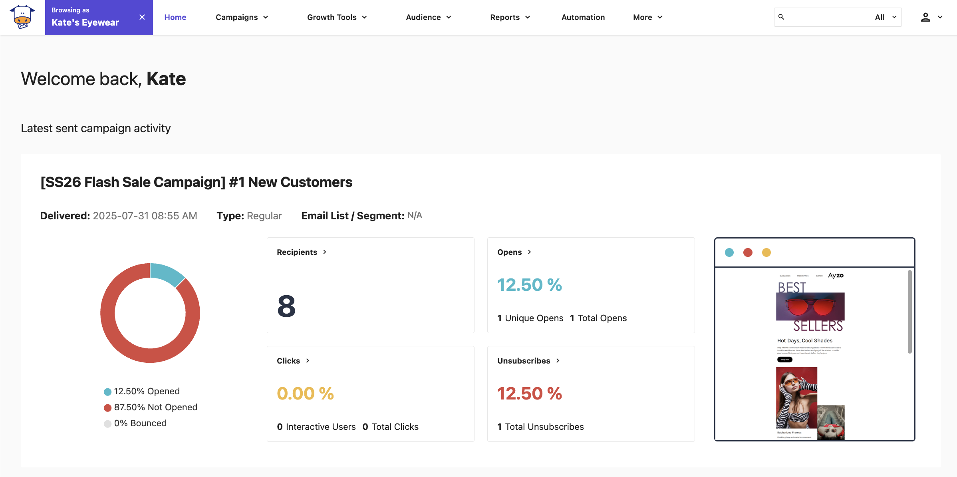Image resolution: width=957 pixels, height=477 pixels.
Task: Click the Opens arrow chevron
Action: (529, 252)
